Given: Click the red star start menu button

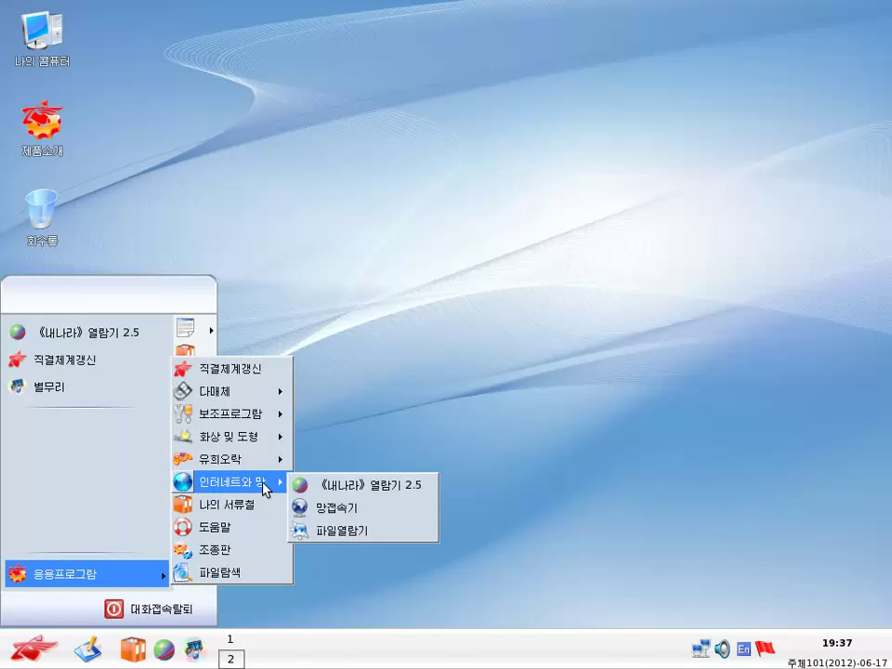Looking at the screenshot, I should (x=33, y=648).
